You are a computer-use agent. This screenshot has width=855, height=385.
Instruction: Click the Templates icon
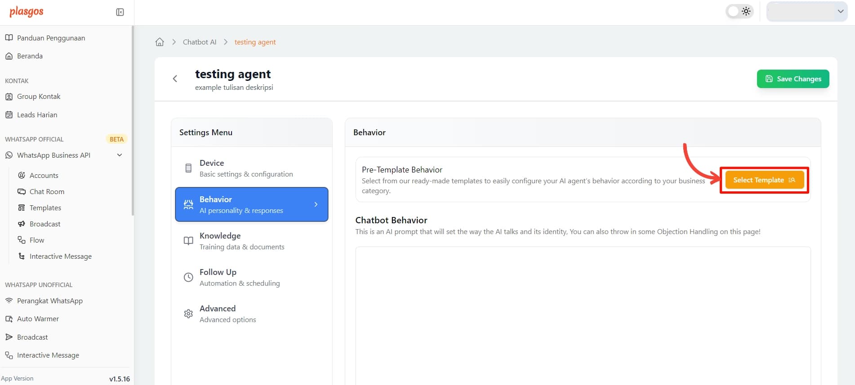coord(22,208)
